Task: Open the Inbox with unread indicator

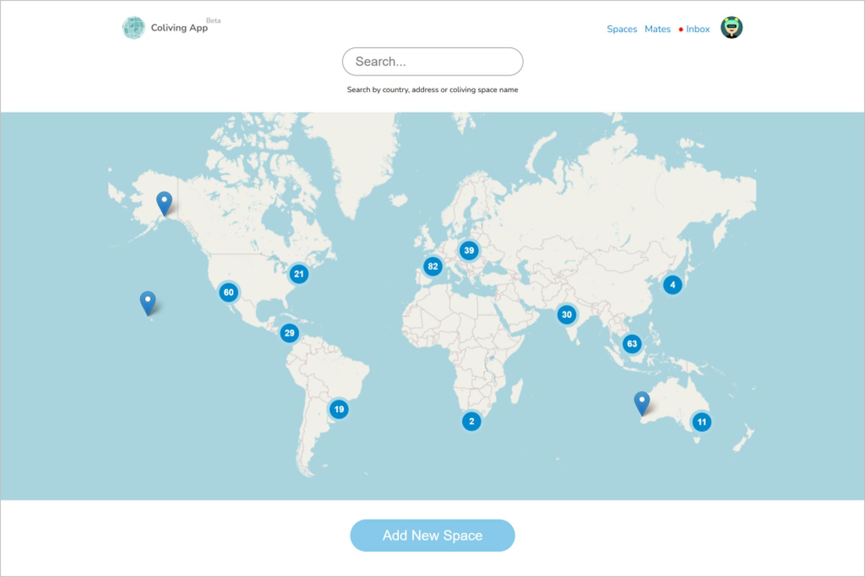Action: [697, 29]
